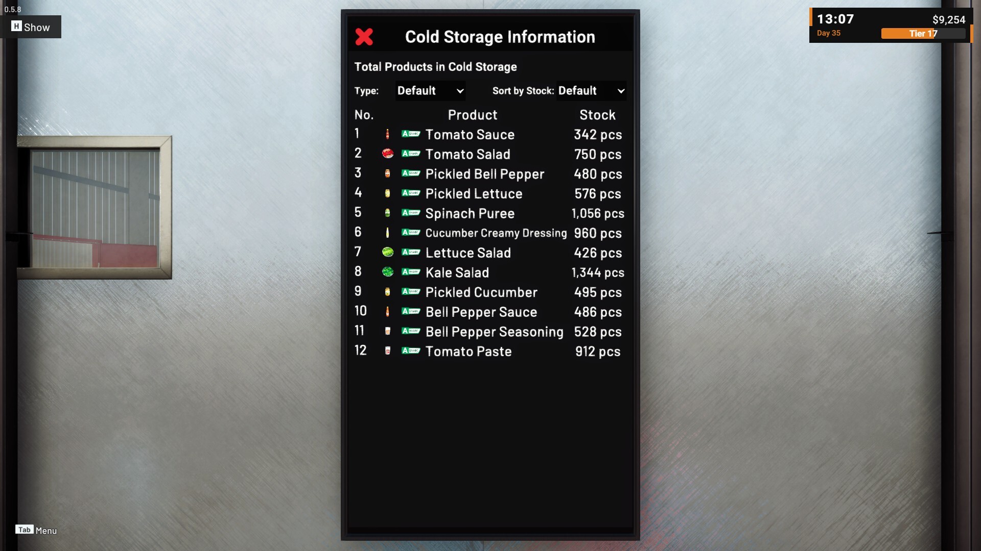Expand the Sort by Stock dropdown
981x551 pixels.
(591, 91)
